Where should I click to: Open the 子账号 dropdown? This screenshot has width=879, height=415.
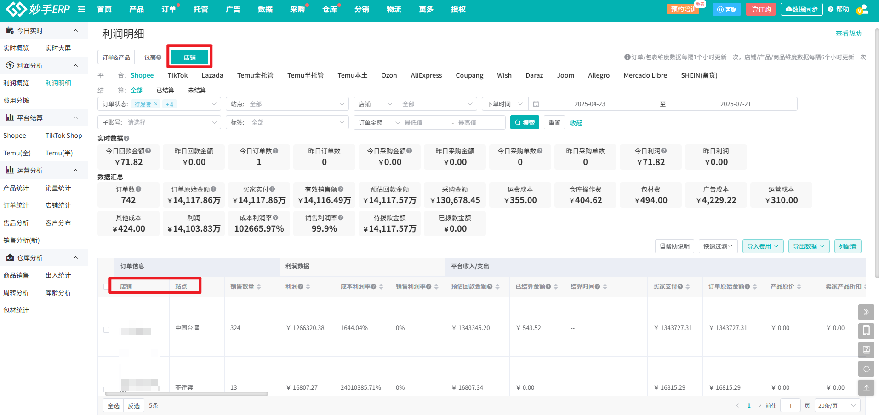159,123
